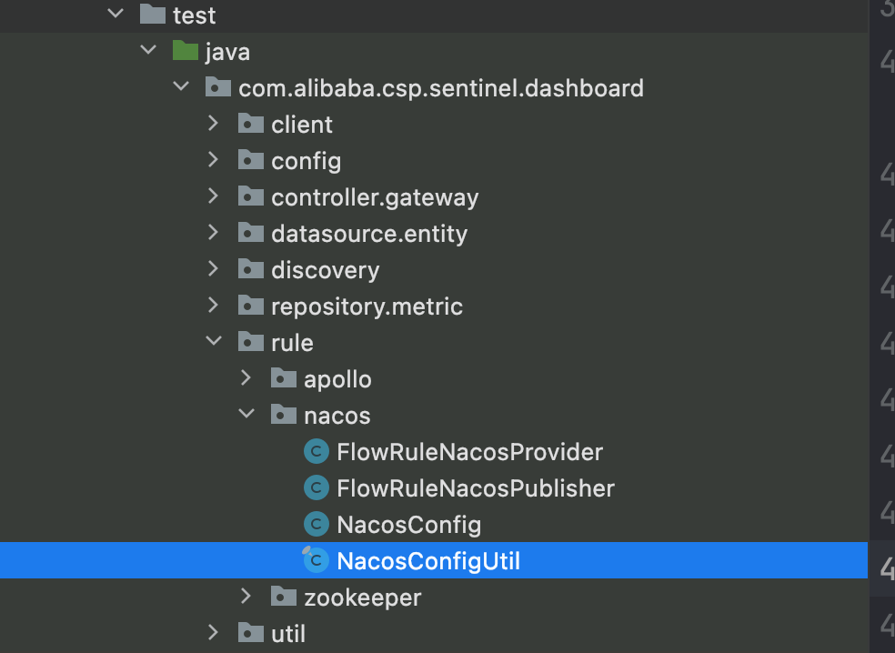Expand the apollo package chevron
Viewport: 895px width, 653px height.
[x=246, y=377]
